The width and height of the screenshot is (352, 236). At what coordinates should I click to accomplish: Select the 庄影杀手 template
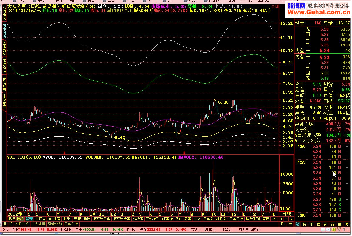153,219
